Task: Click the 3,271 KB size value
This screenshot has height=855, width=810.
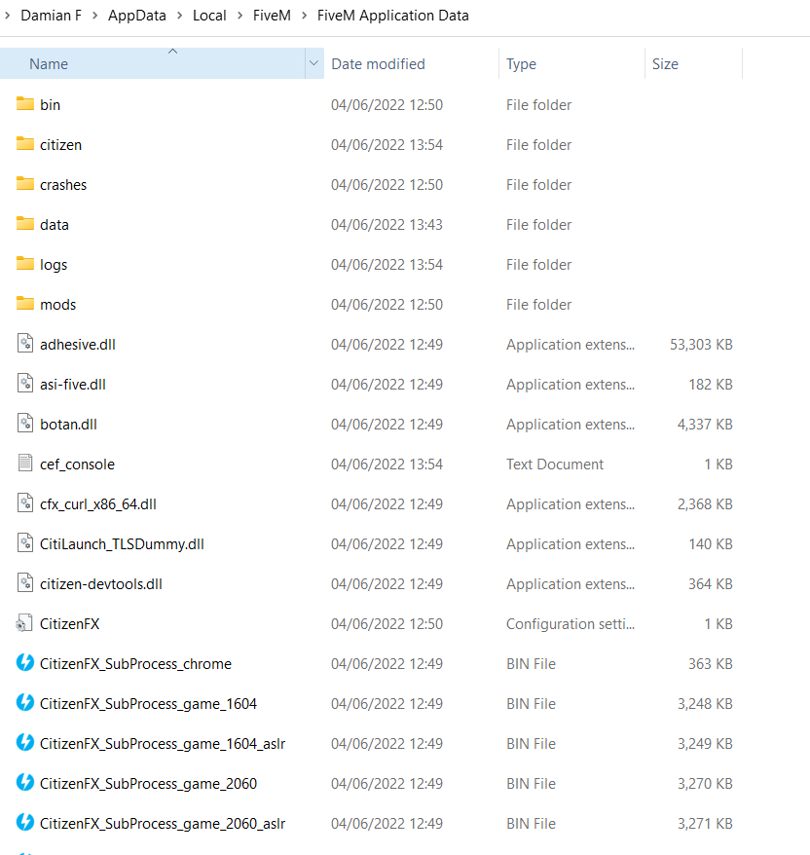Action: pos(705,824)
